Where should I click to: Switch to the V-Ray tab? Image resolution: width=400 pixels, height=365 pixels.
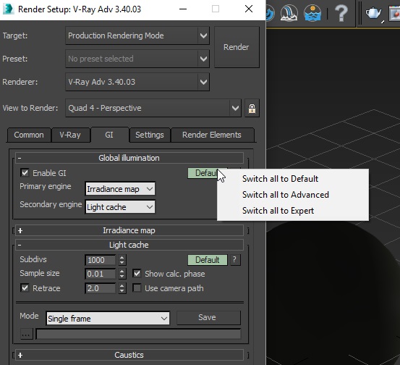70,135
